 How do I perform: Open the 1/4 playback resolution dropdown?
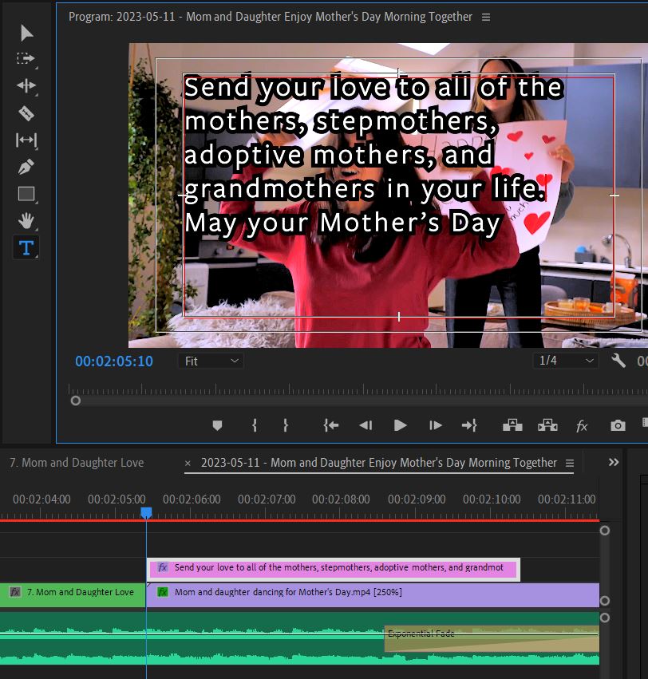tap(566, 361)
